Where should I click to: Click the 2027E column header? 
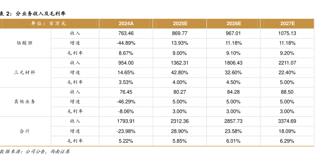287,24
